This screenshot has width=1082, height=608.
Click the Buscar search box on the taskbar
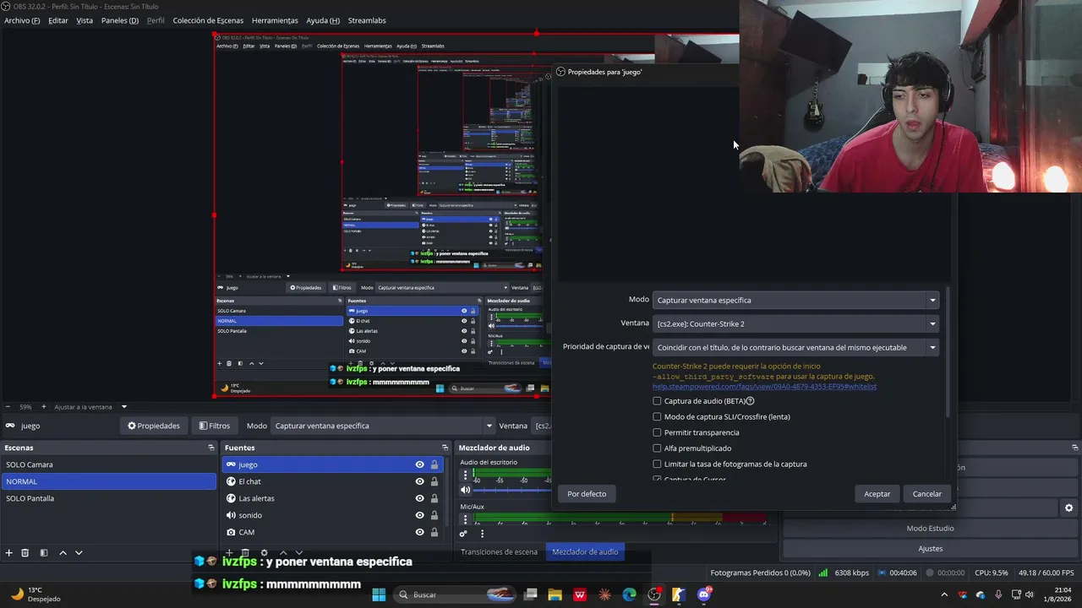[456, 594]
